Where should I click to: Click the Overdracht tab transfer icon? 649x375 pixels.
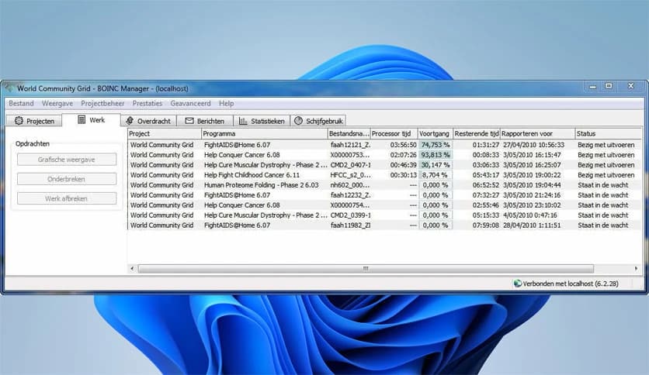point(130,121)
